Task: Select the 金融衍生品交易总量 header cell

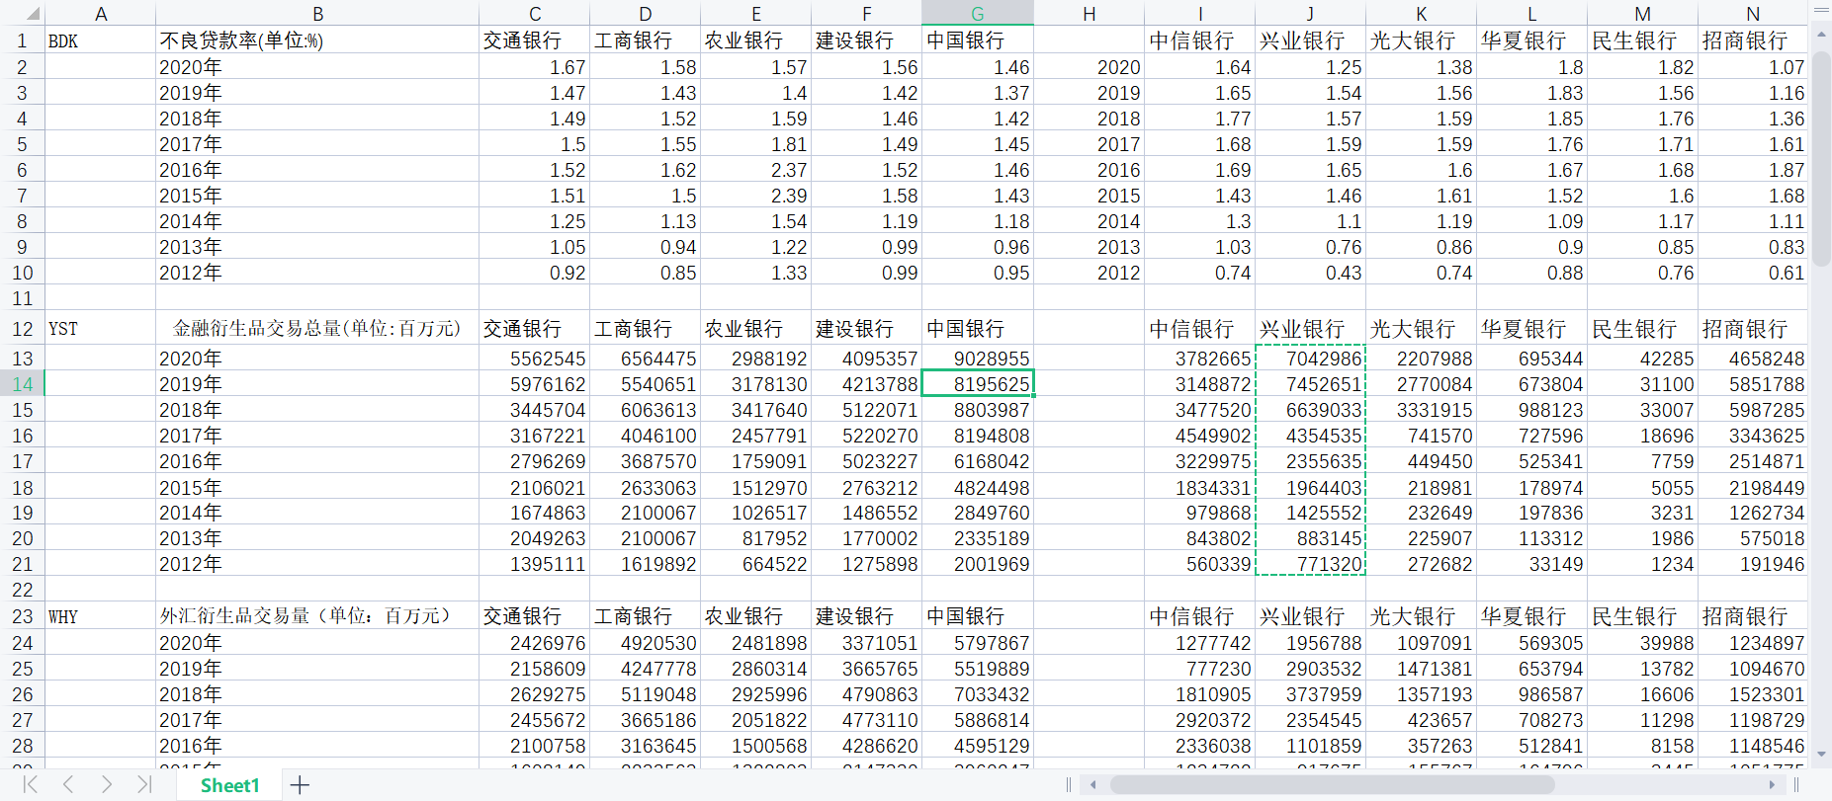Action: point(317,328)
